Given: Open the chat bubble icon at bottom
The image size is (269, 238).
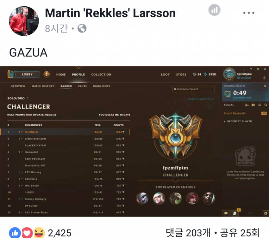Looking at the screenshot, I should coord(226,213).
